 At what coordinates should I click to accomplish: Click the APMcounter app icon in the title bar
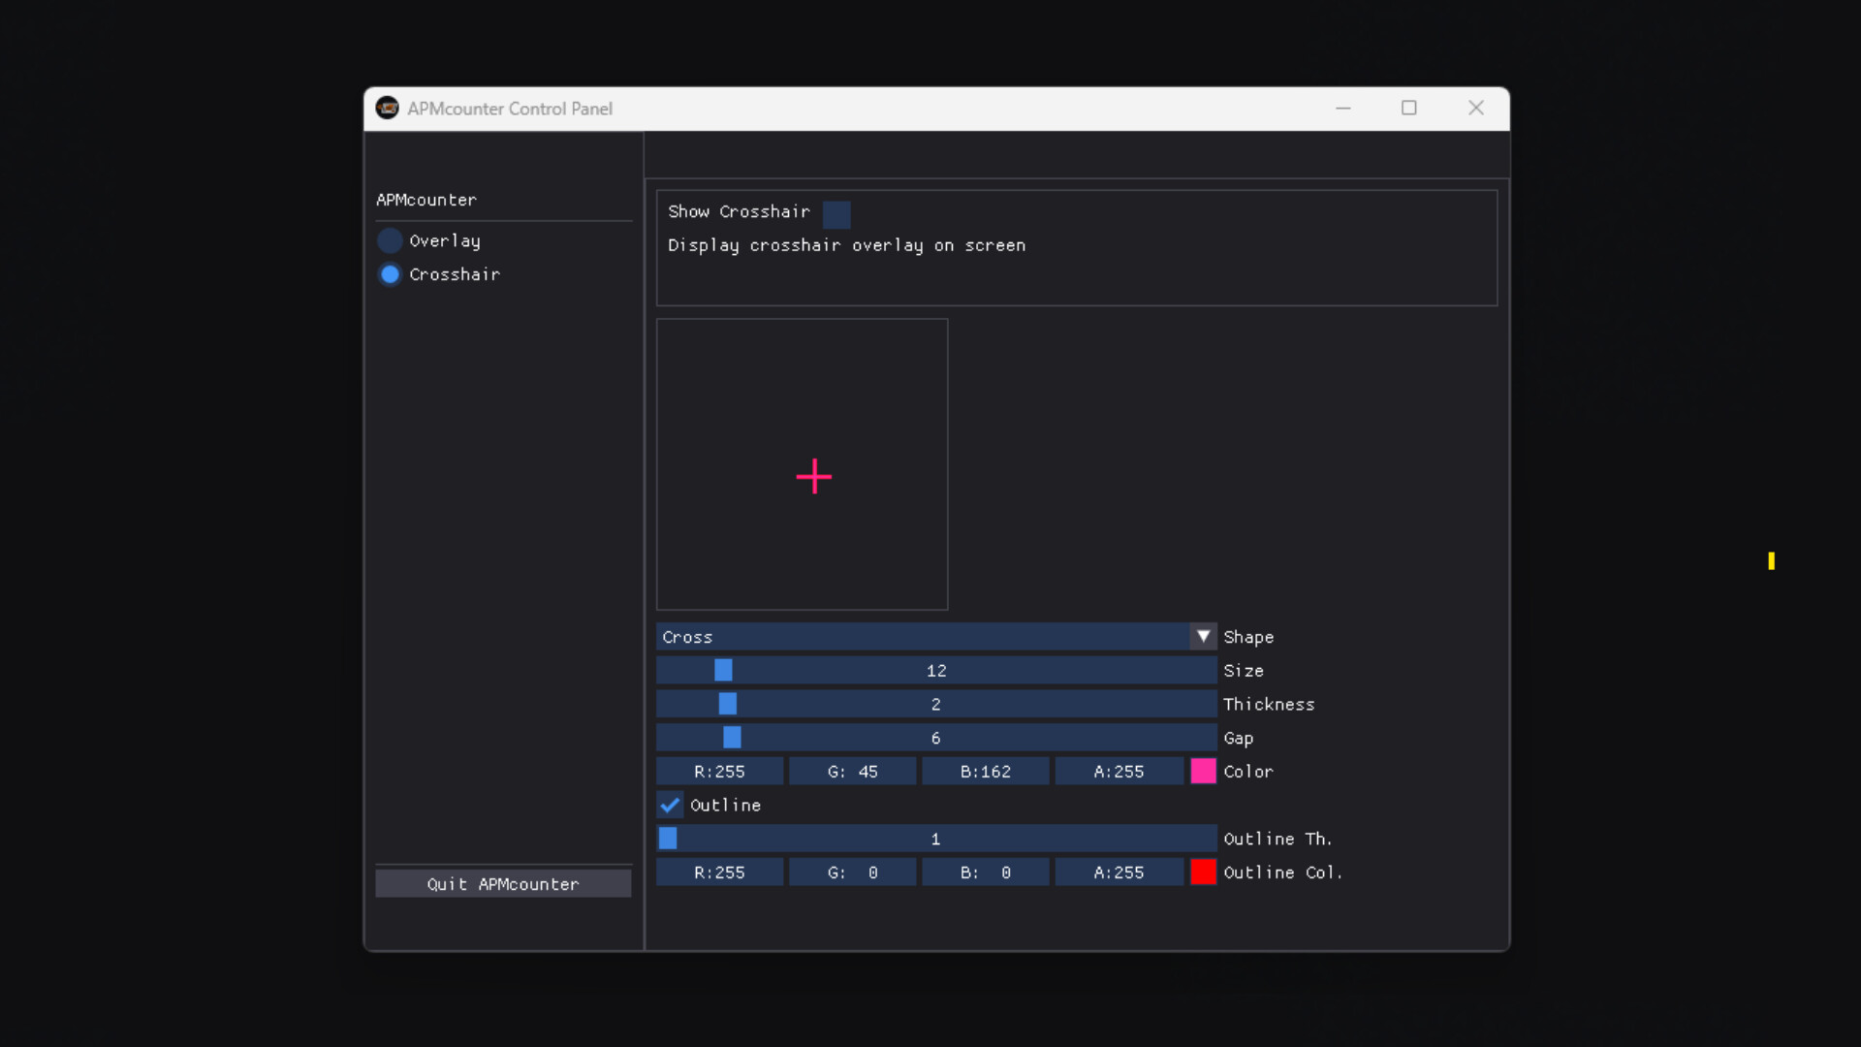coord(388,108)
